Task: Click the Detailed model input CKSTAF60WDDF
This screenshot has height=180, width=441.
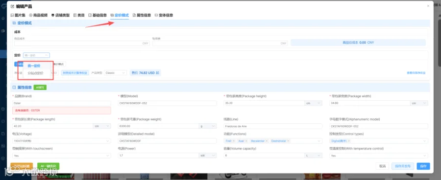Action: 168,141
